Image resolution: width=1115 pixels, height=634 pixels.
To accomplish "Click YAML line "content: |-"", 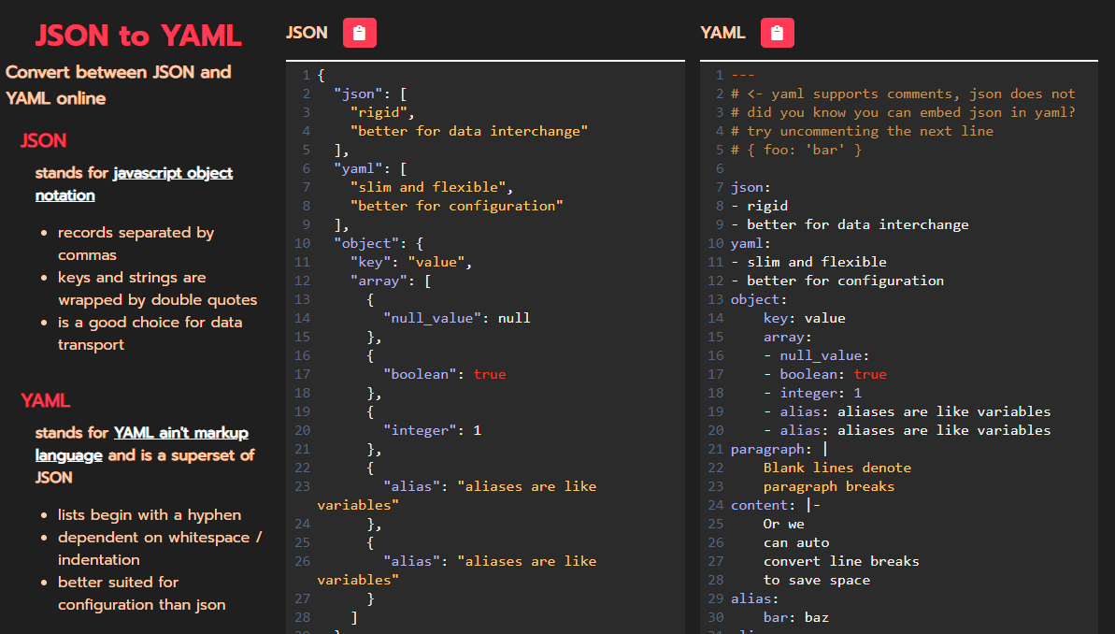I will pyautogui.click(x=776, y=505).
